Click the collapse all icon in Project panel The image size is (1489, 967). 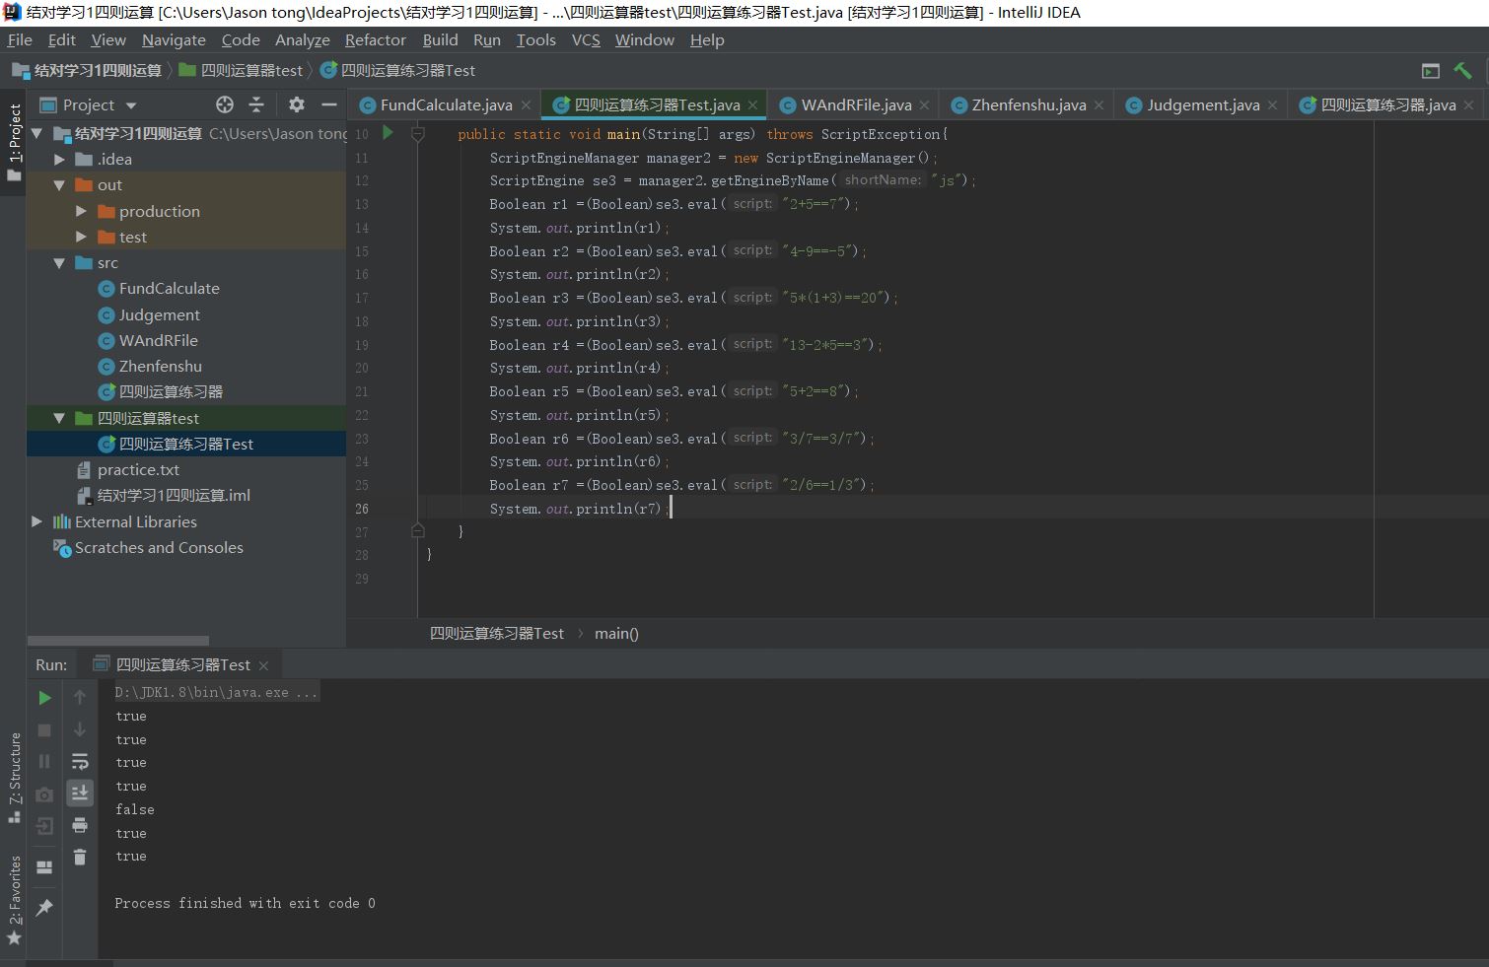coord(256,104)
